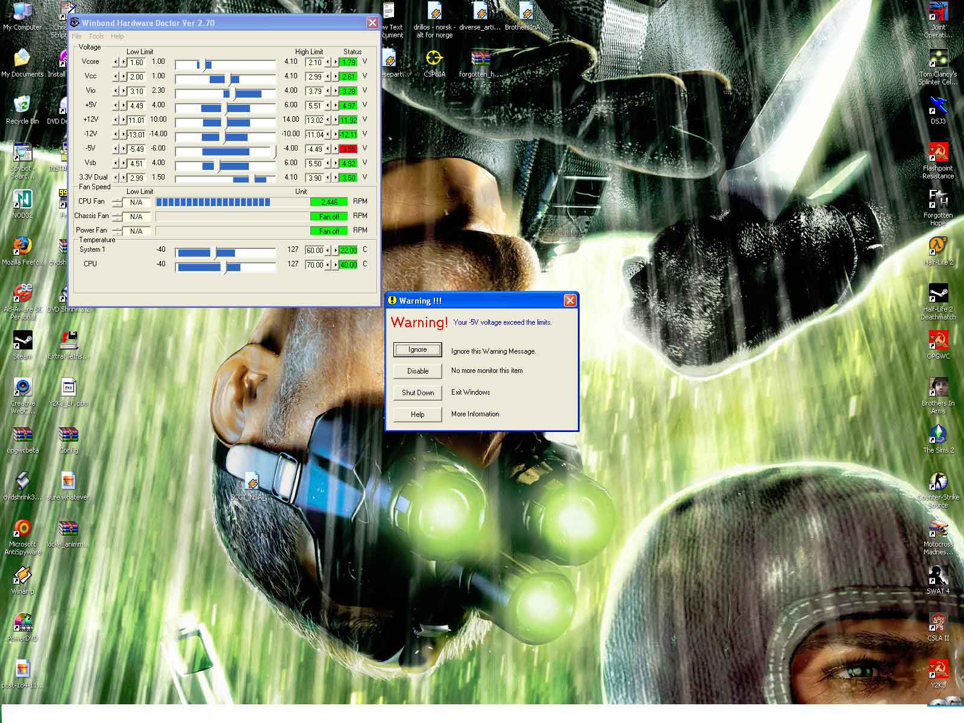Viewport: 964px width, 723px height.
Task: Increase -5V high limit with right arrow
Action: 336,149
